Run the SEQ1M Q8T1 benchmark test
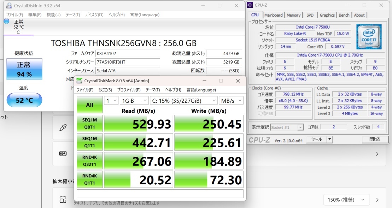 pos(89,123)
